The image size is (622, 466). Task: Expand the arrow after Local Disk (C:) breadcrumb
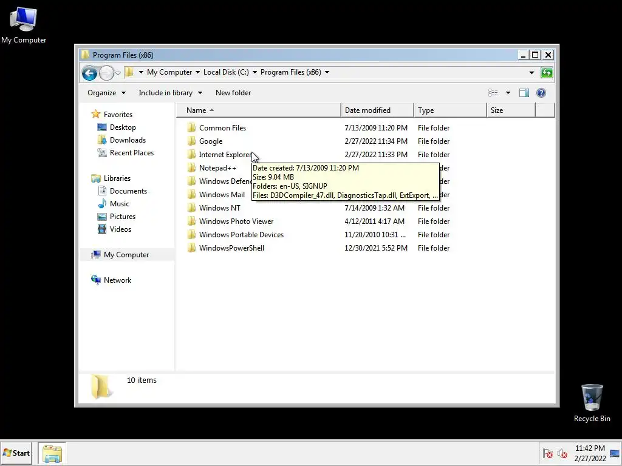[255, 73]
